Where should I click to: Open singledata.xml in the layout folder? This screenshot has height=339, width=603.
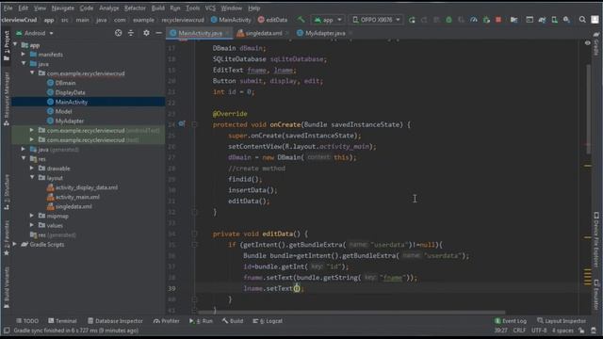coord(69,207)
